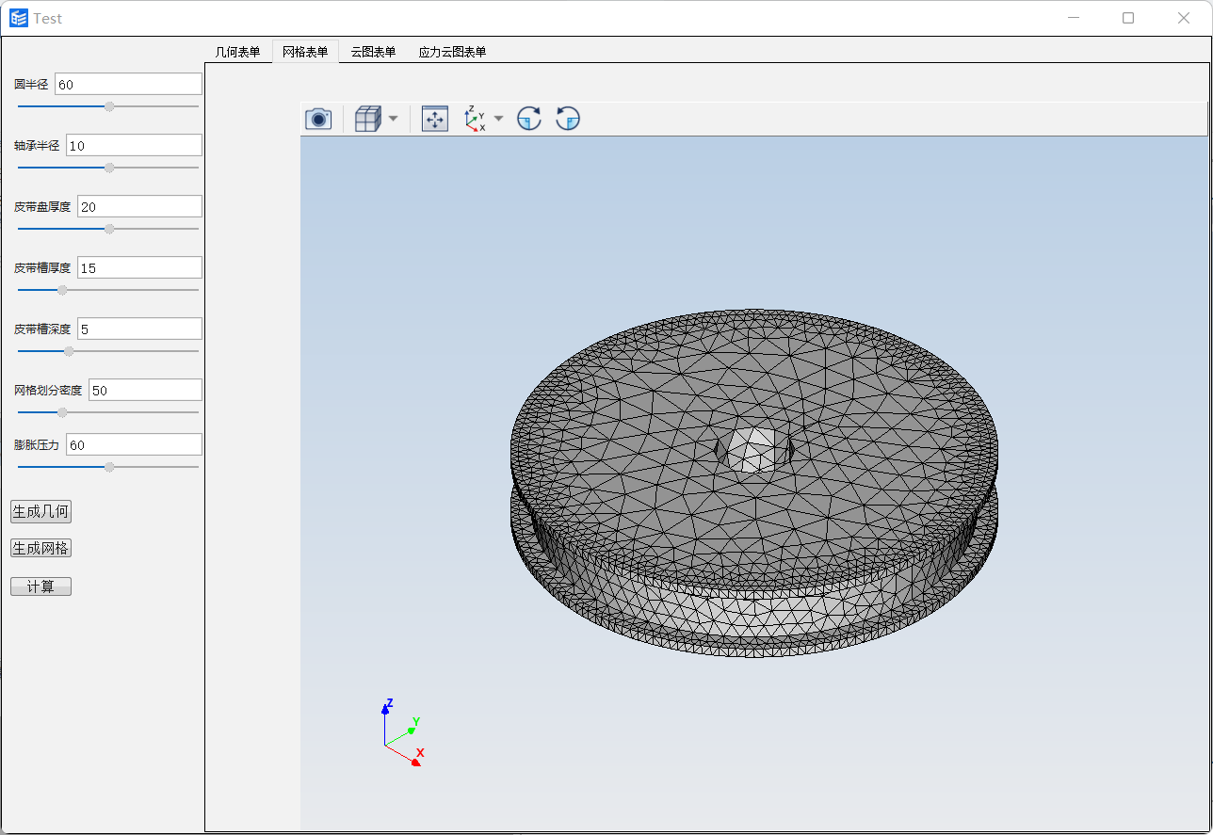This screenshot has height=835, width=1213.
Task: Click the 3D view cube icon
Action: coord(367,119)
